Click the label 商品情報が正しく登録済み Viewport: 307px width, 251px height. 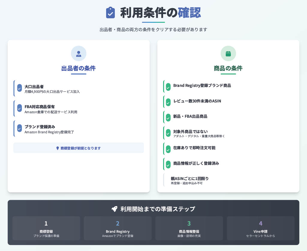[x=196, y=163]
